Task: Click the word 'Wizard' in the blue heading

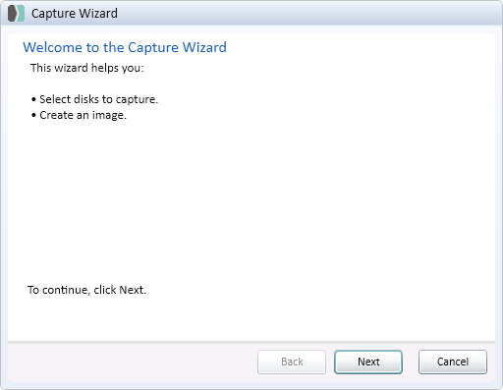Action: tap(204, 47)
